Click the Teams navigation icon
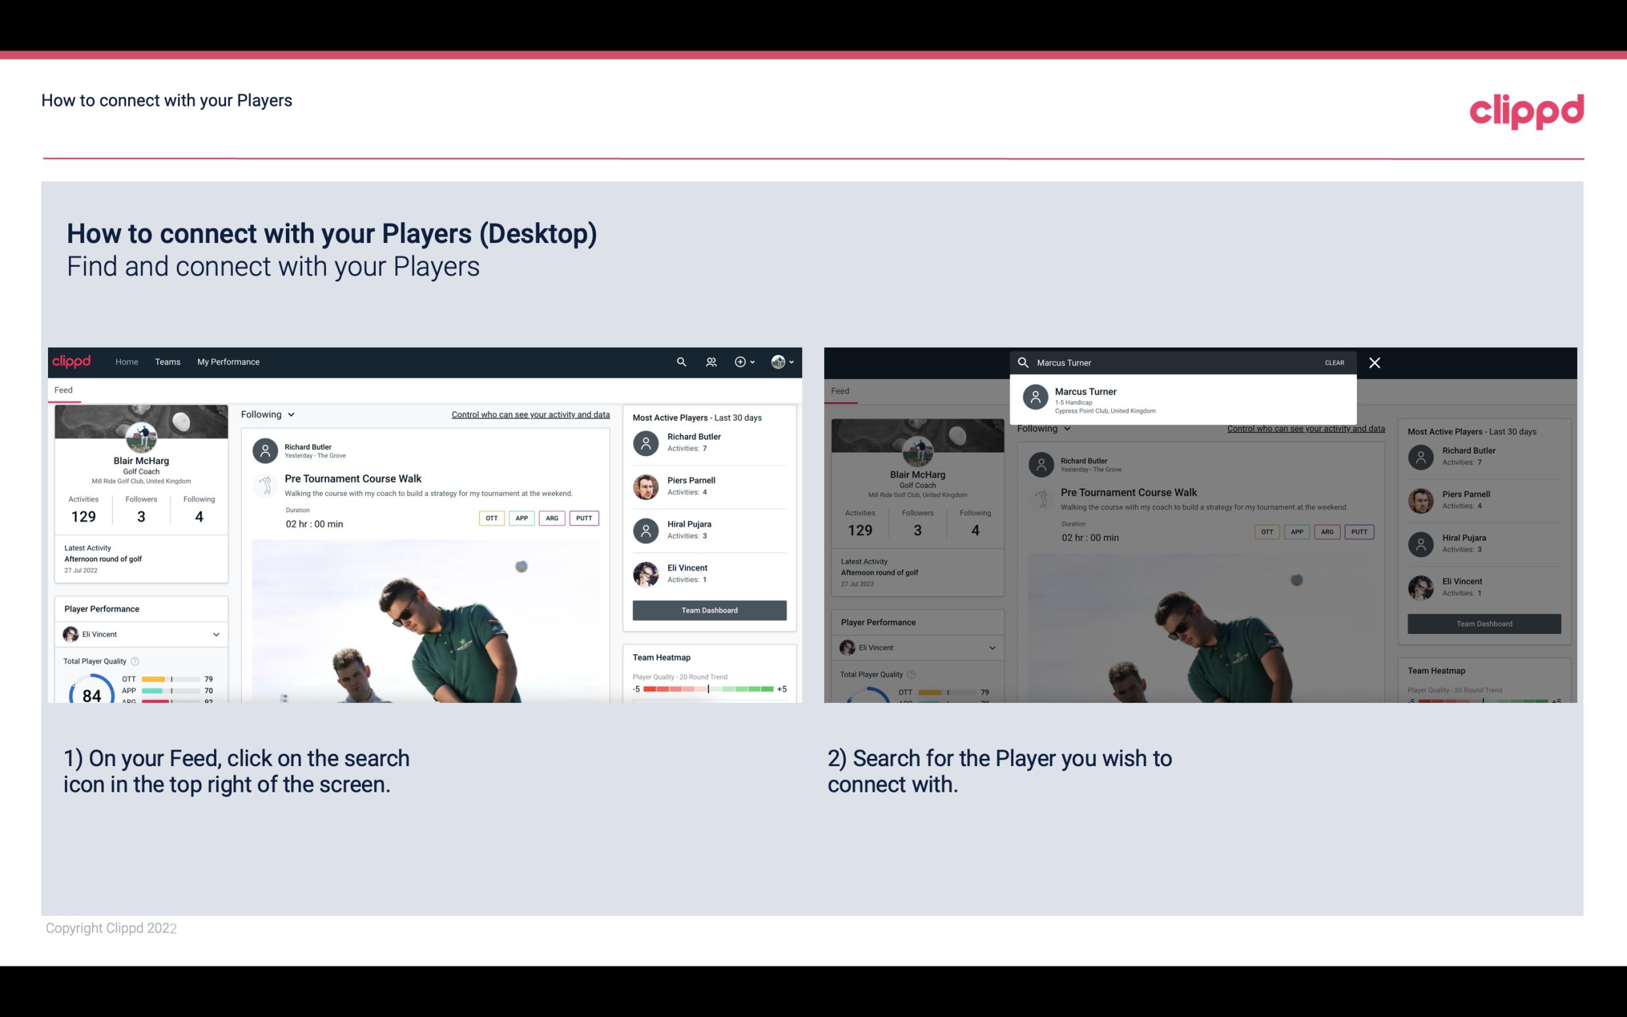Viewport: 1627px width, 1017px height. [x=166, y=362]
